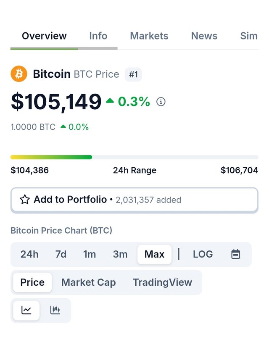Viewport: 269px width, 342px height.
Task: Click the green up arrow next to 0.3%
Action: [110, 100]
